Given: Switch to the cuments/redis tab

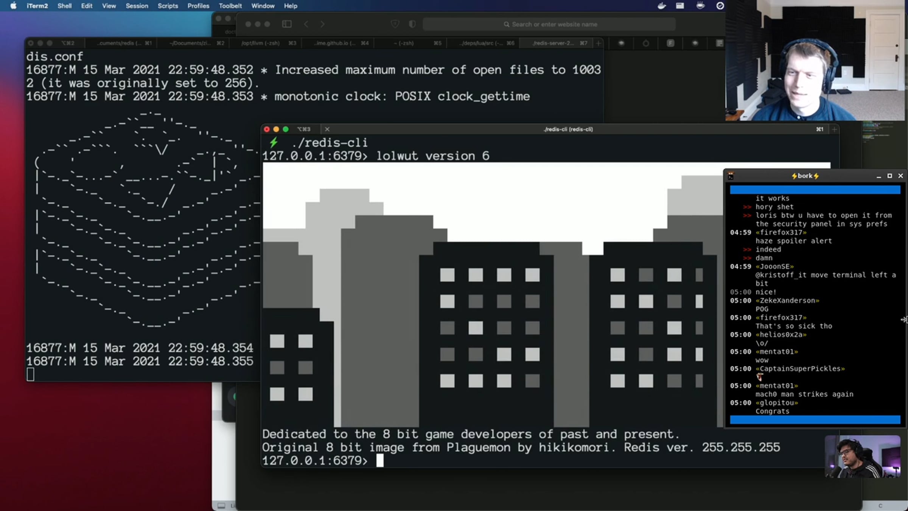Looking at the screenshot, I should [121, 43].
